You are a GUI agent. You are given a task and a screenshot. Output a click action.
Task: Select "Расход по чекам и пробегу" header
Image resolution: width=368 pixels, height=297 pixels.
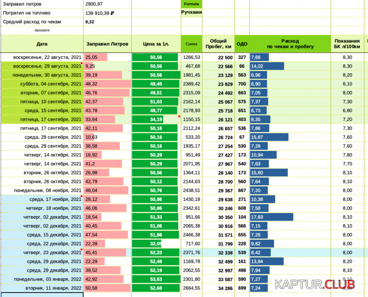(290, 44)
